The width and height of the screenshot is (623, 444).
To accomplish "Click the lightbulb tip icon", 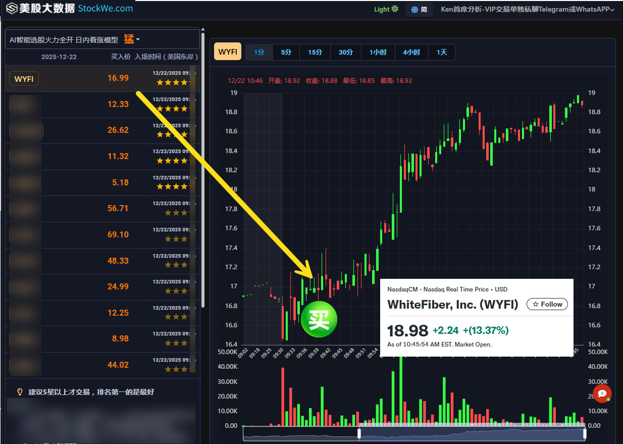I will point(20,391).
